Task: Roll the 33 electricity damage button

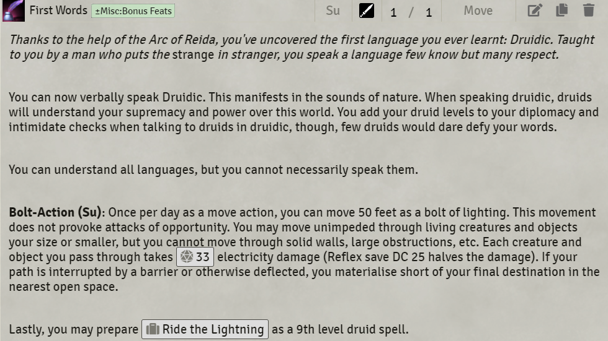Action: 195,257
